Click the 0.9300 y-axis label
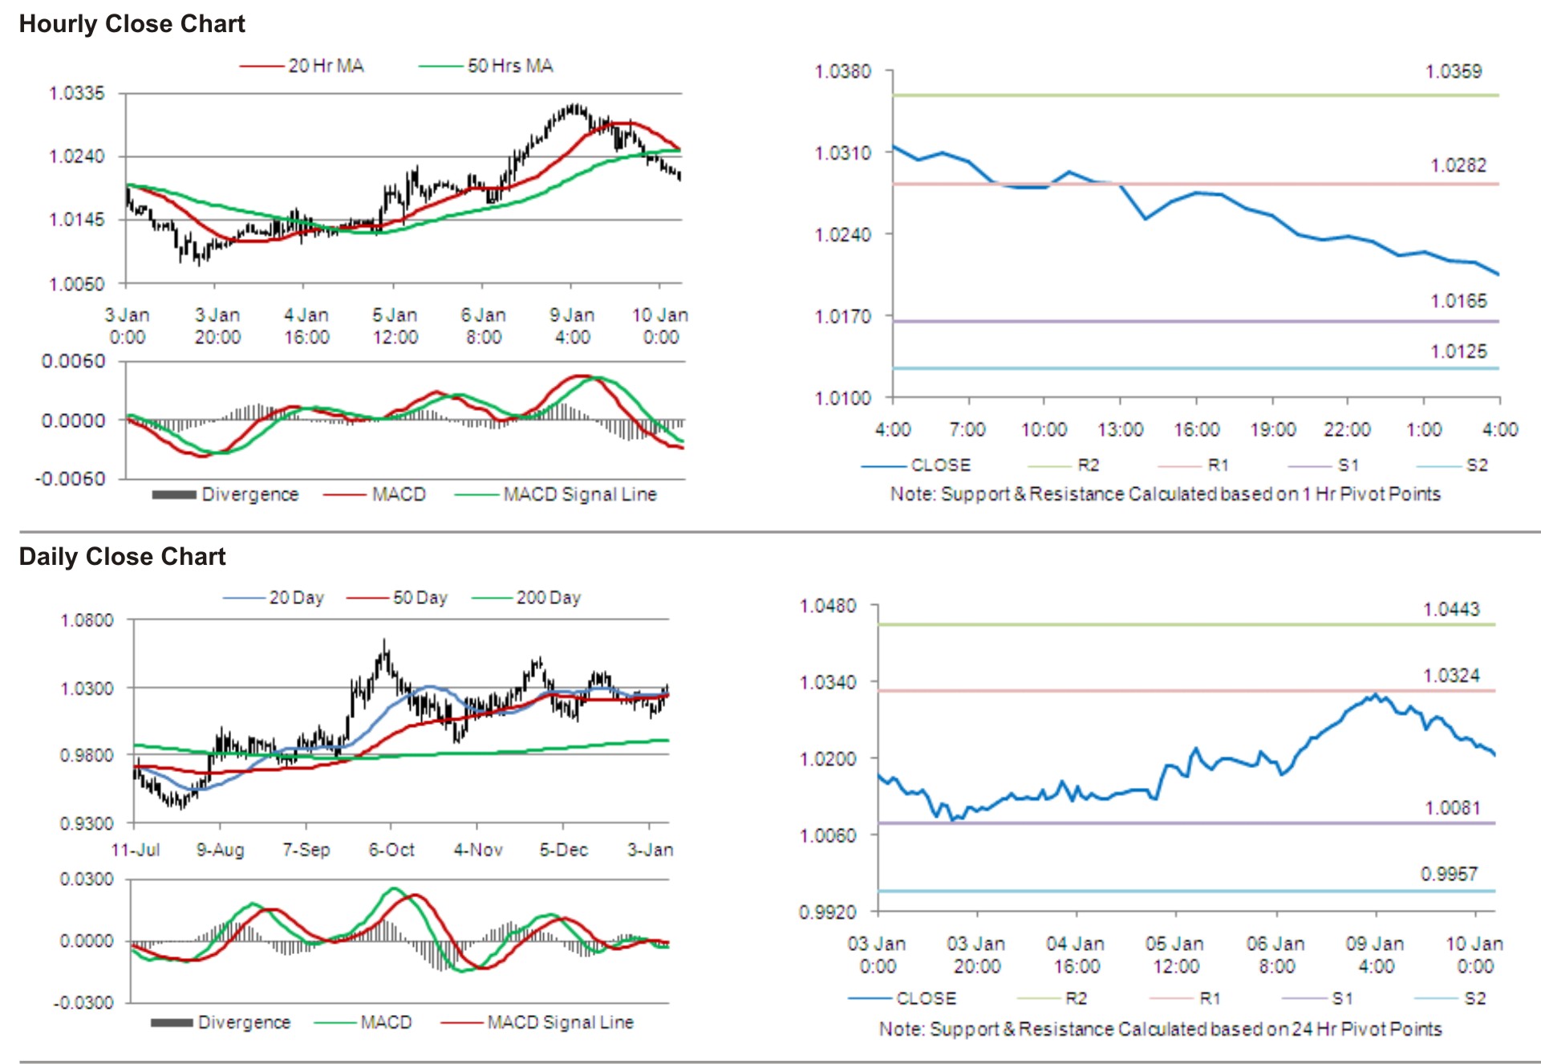The height and width of the screenshot is (1064, 1541). [x=87, y=823]
